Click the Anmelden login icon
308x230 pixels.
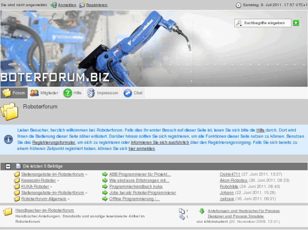pyautogui.click(x=54, y=5)
